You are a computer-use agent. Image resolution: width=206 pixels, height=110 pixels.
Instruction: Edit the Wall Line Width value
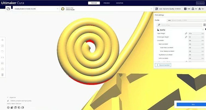pyautogui.click(x=196, y=44)
